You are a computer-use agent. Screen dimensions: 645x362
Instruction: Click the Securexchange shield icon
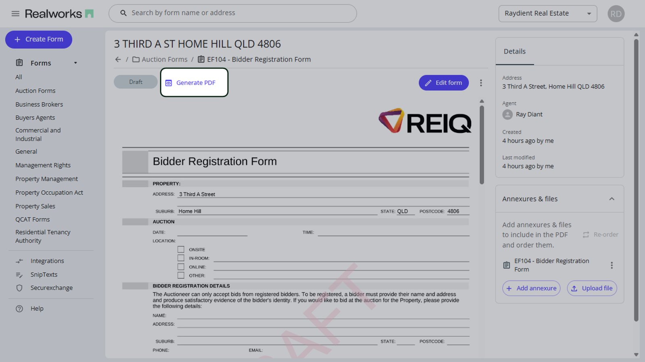click(19, 288)
